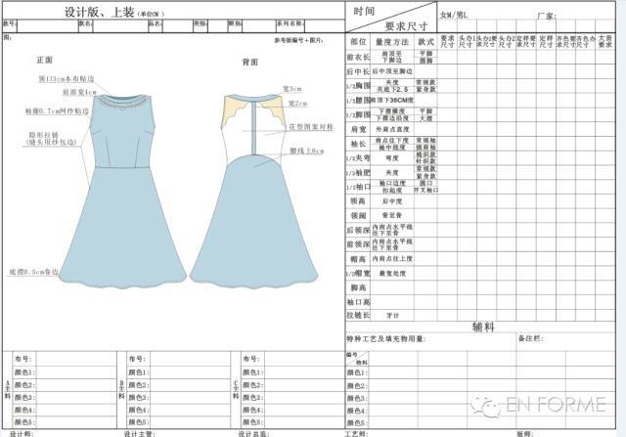Click the 正面 front view label
This screenshot has height=437, width=626.
pyautogui.click(x=44, y=61)
